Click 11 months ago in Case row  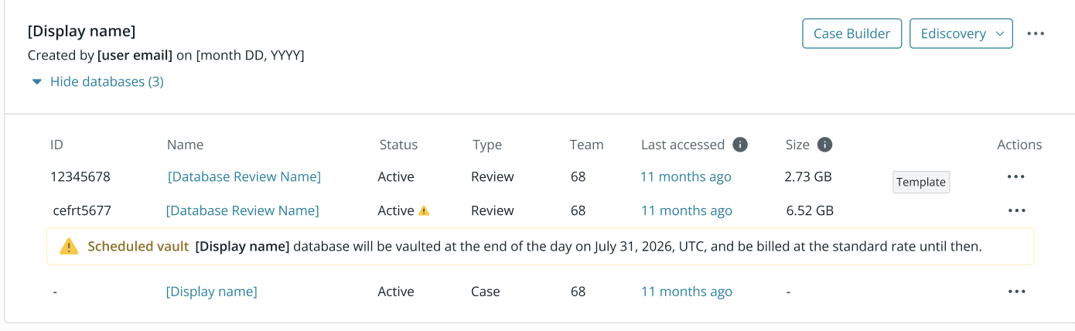(687, 292)
